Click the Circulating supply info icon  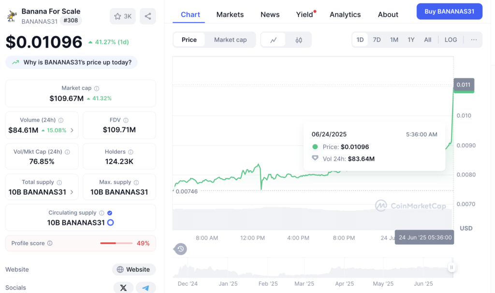[102, 213]
